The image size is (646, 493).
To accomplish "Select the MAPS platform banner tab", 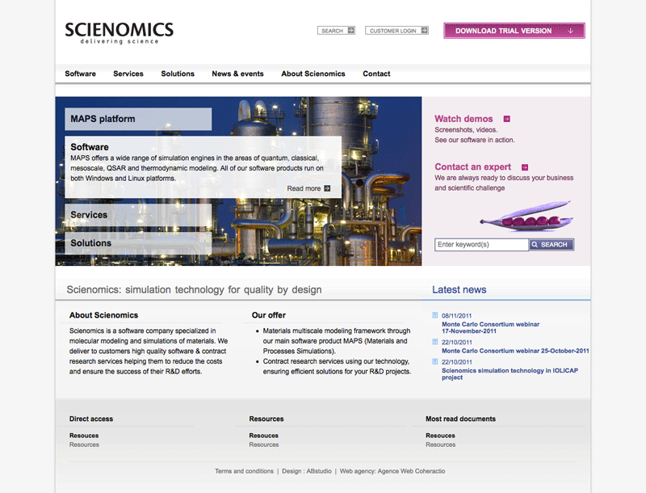I will pyautogui.click(x=138, y=119).
